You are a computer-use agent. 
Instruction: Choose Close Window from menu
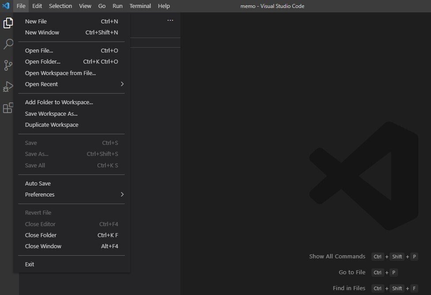(71, 246)
